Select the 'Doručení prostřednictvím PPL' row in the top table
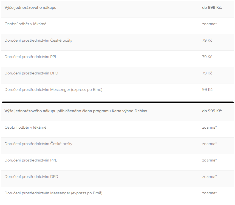Viewport: 235px width, 205px height. click(117, 59)
